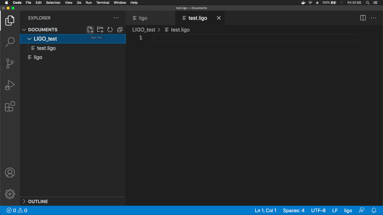Select test.ligo file in Explorer tree

46,48
